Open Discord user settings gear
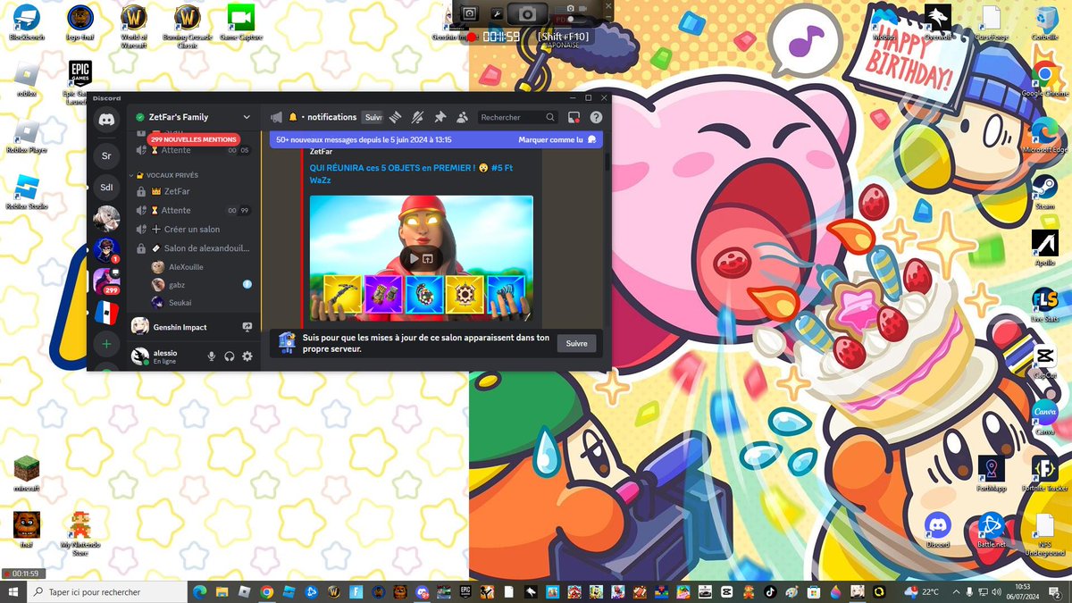 click(x=247, y=356)
